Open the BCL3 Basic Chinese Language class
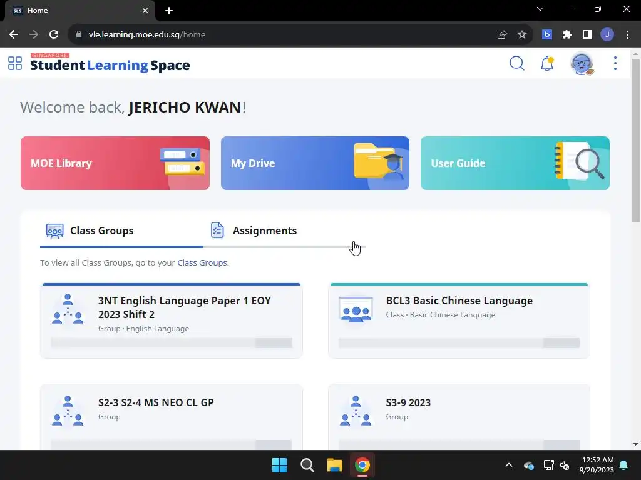This screenshot has width=641, height=480. click(x=459, y=321)
